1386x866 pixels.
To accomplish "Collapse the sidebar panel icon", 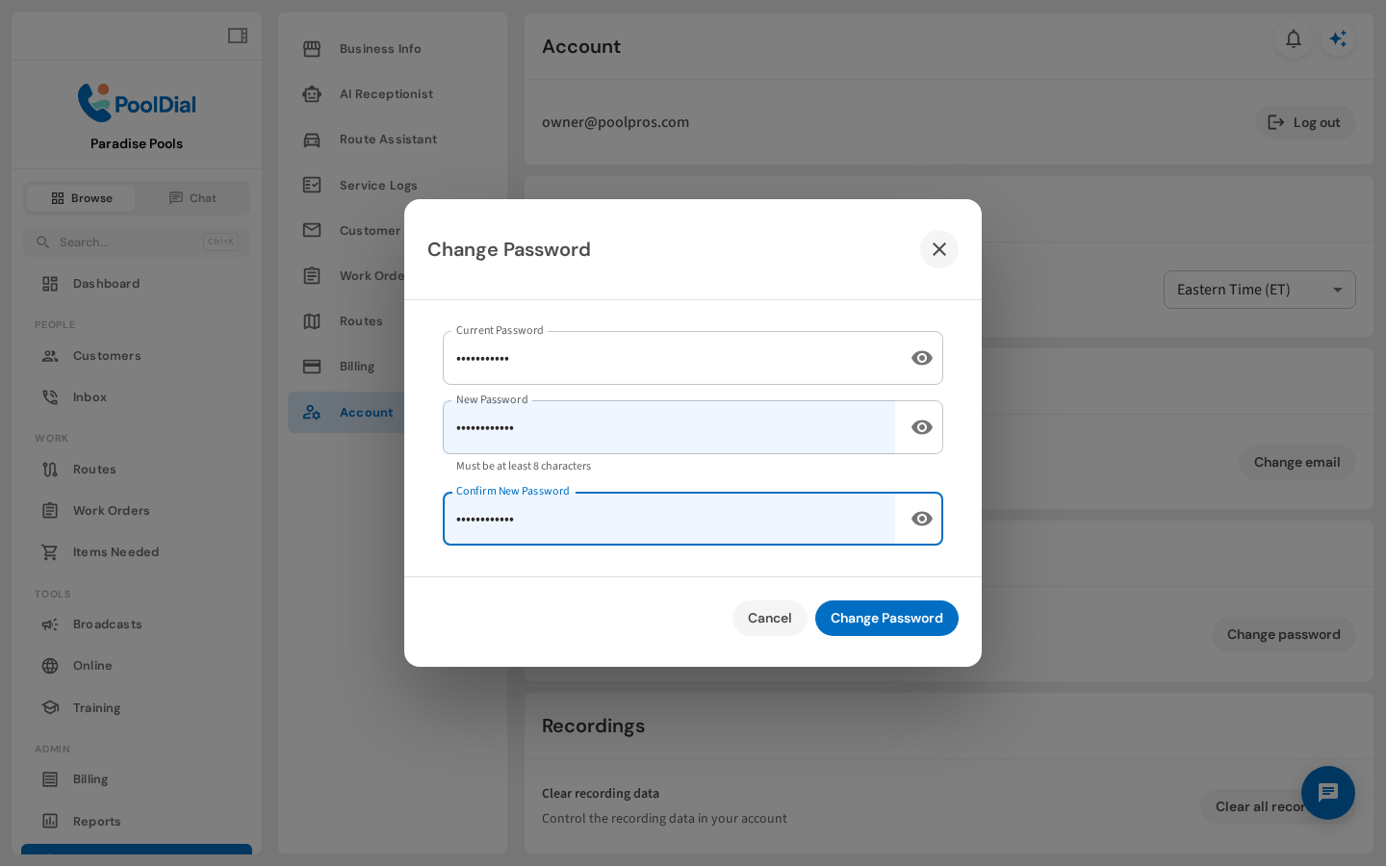I will point(238,36).
